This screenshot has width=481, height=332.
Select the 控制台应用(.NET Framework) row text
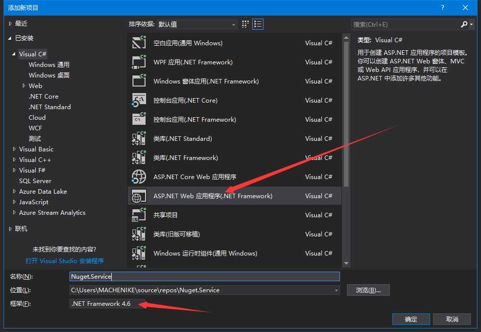(x=195, y=119)
